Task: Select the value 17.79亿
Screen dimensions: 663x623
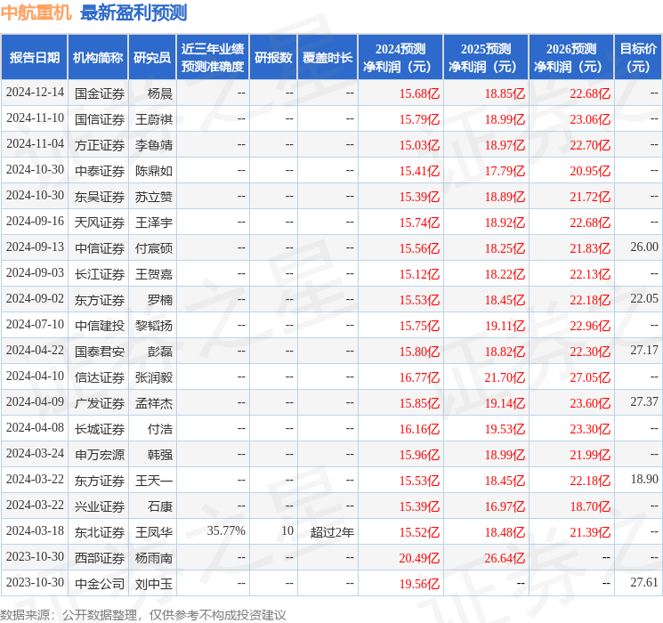Action: (505, 171)
